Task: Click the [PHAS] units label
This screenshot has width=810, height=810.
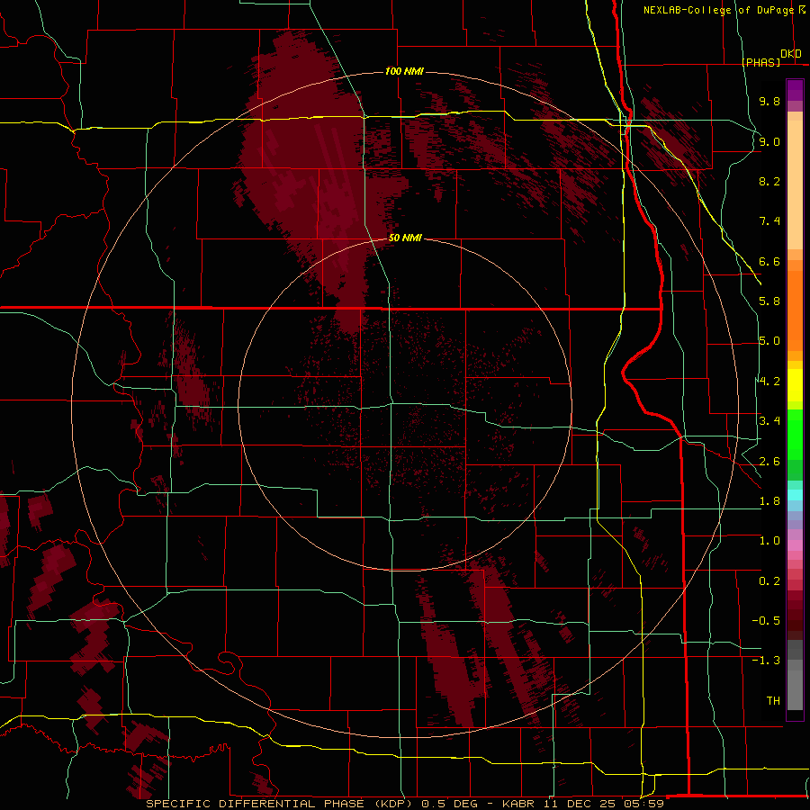Action: coord(761,63)
